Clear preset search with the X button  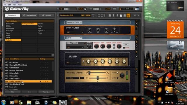click(53, 55)
